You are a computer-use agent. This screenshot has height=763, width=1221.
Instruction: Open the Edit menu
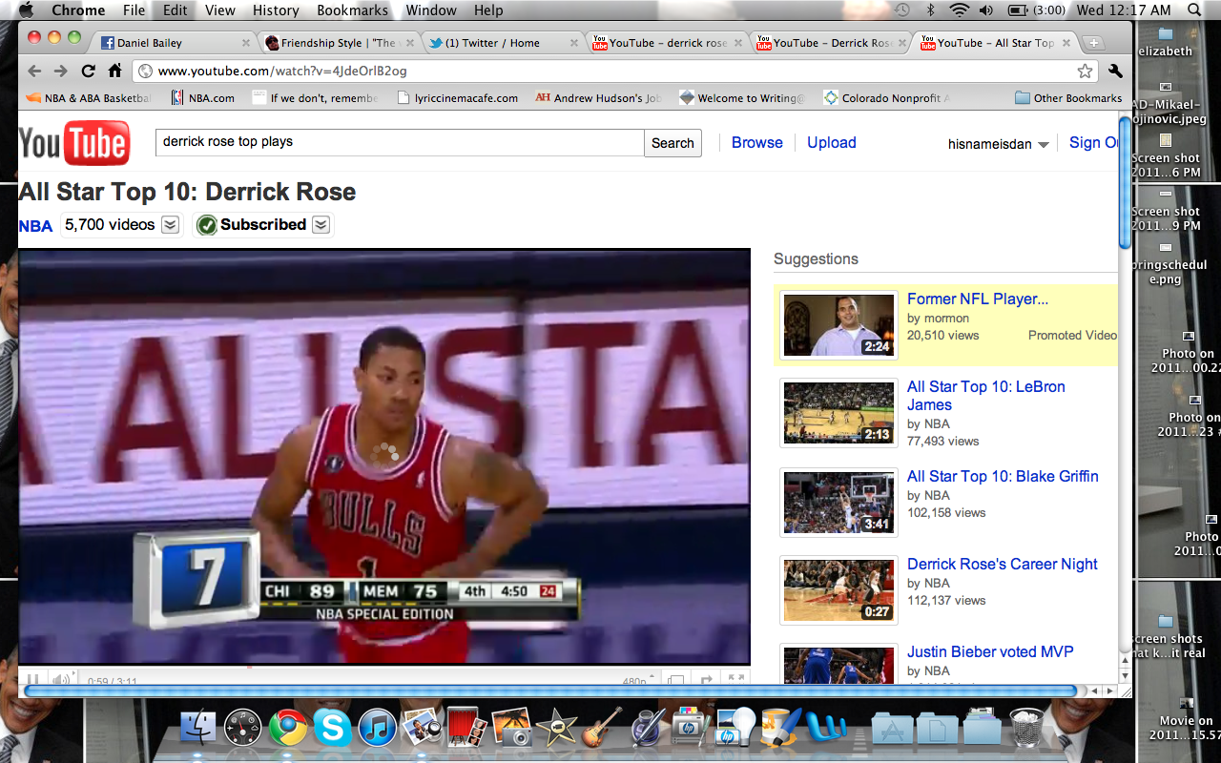[176, 10]
